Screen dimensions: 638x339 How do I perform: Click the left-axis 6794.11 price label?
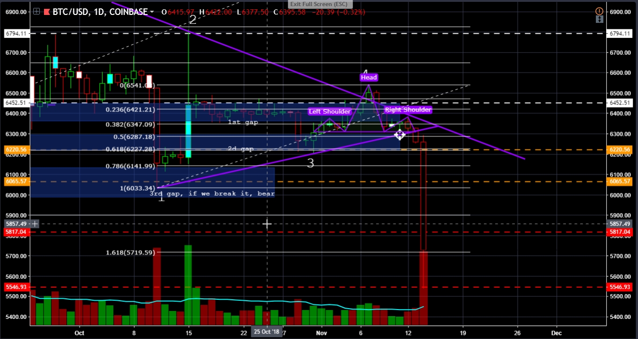[x=16, y=34]
